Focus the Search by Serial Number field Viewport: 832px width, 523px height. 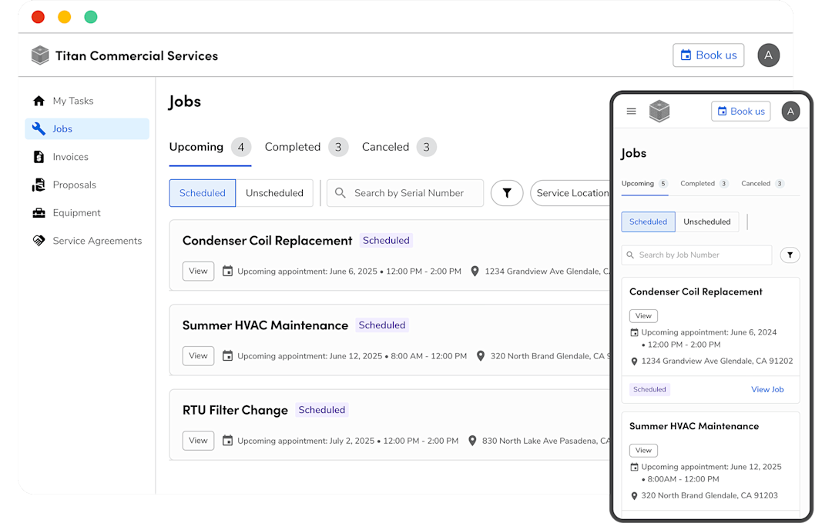(x=405, y=193)
